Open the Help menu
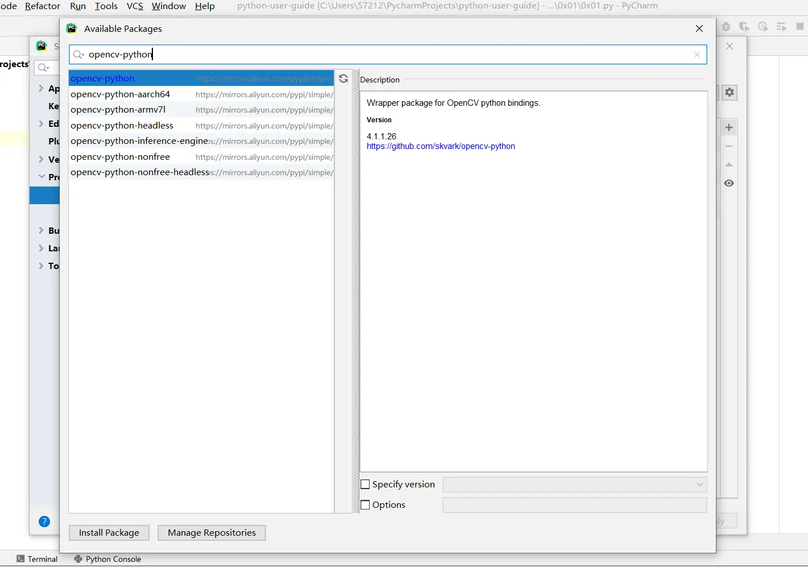Screen dimensions: 808x567 pos(205,6)
